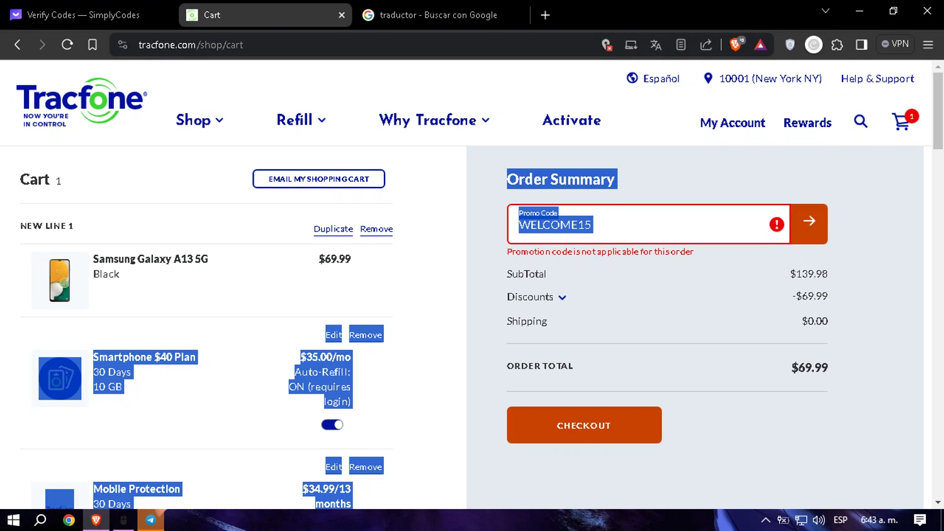Remove the Mobile Protection item
Viewport: 944px width, 531px height.
(x=366, y=467)
